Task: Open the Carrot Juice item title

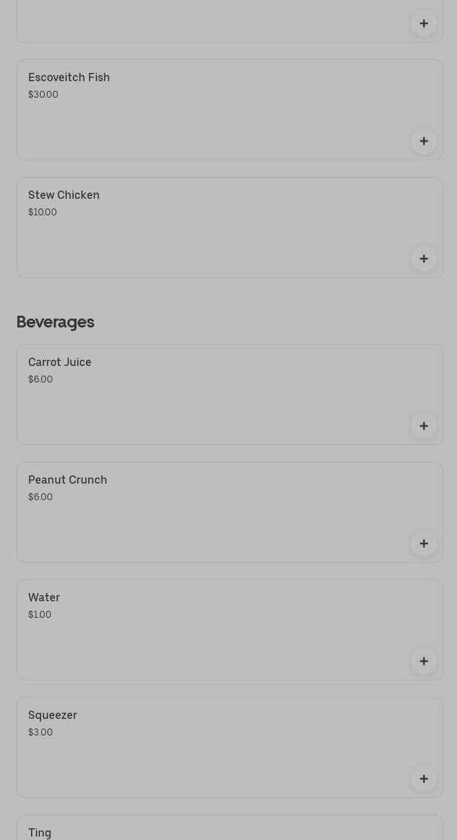Action: pos(60,363)
